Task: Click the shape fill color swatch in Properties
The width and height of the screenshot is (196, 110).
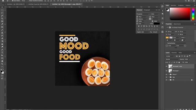Action: click(167, 38)
